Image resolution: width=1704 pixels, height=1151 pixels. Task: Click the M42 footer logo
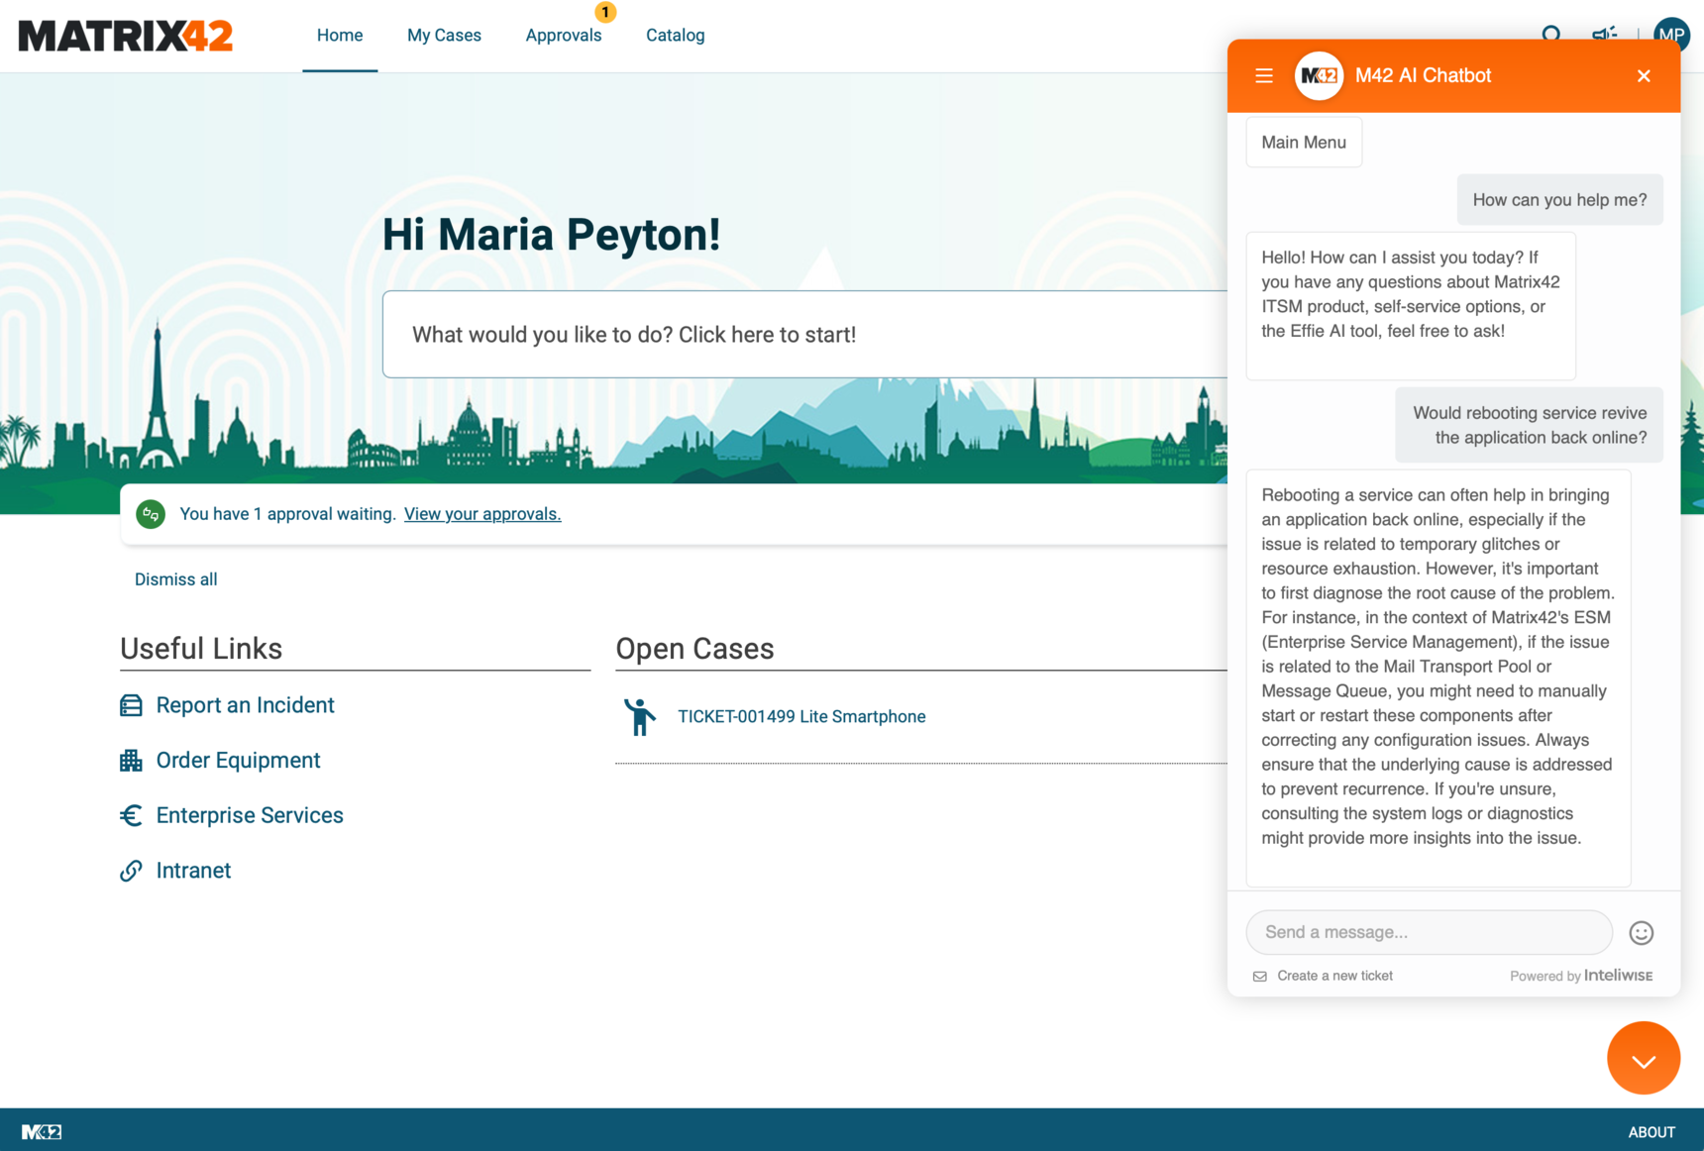coord(42,1131)
